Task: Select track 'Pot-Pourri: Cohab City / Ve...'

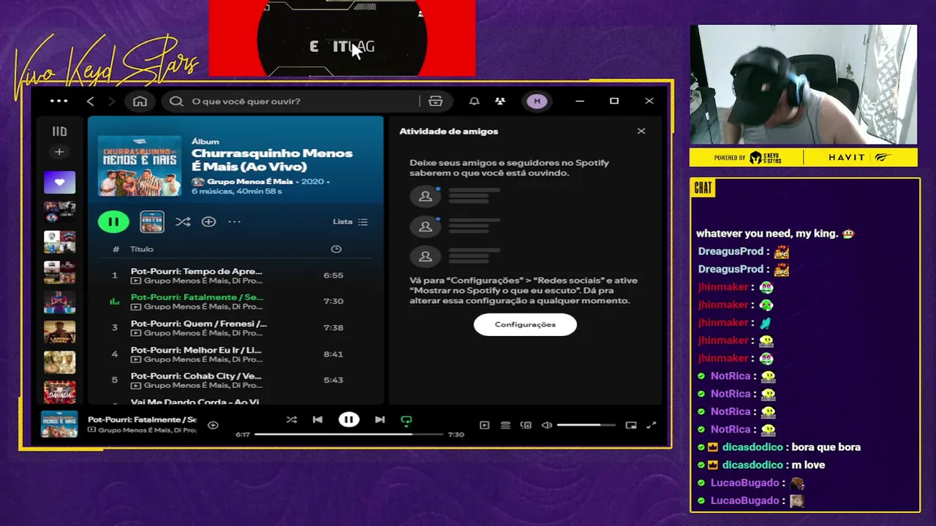Action: (x=235, y=380)
